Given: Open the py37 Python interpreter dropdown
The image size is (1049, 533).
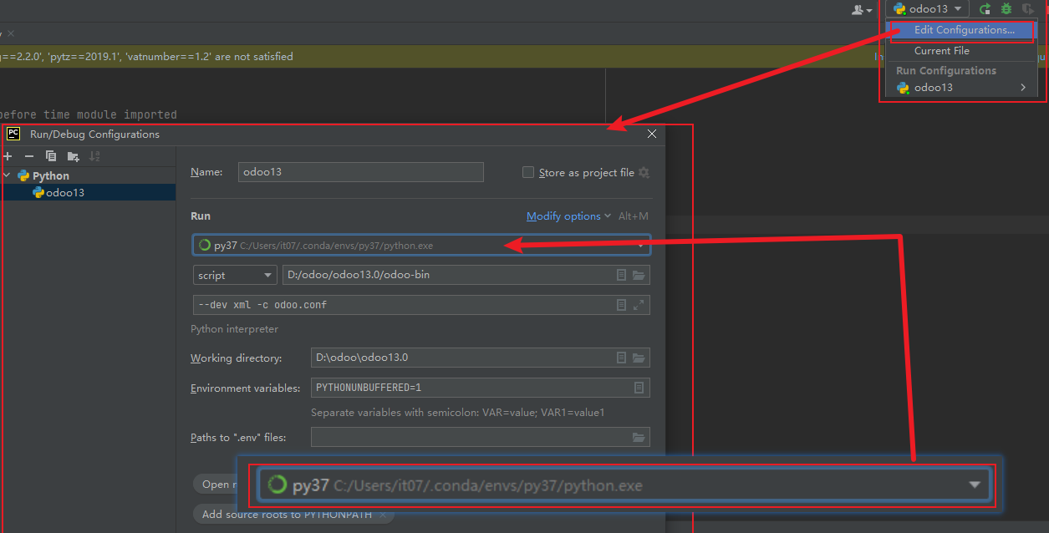Looking at the screenshot, I should [x=421, y=246].
